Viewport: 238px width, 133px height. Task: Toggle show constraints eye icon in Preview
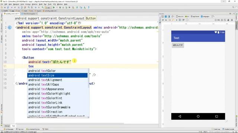(163, 20)
